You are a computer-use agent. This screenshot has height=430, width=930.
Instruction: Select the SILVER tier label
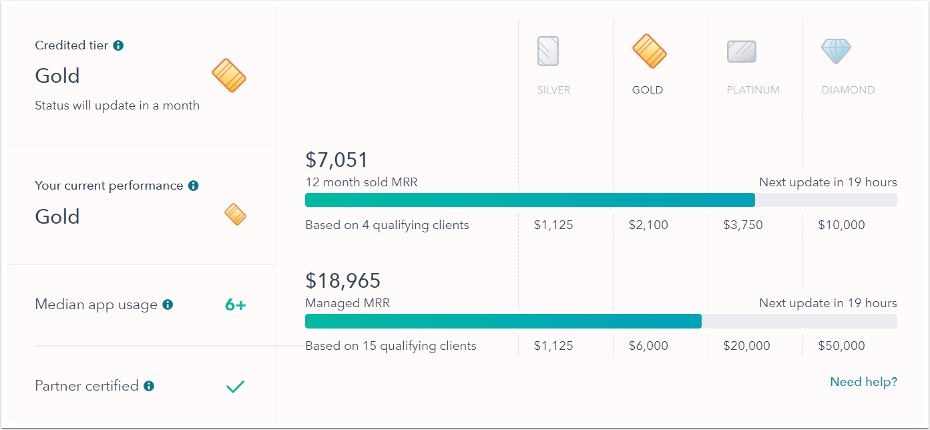554,90
